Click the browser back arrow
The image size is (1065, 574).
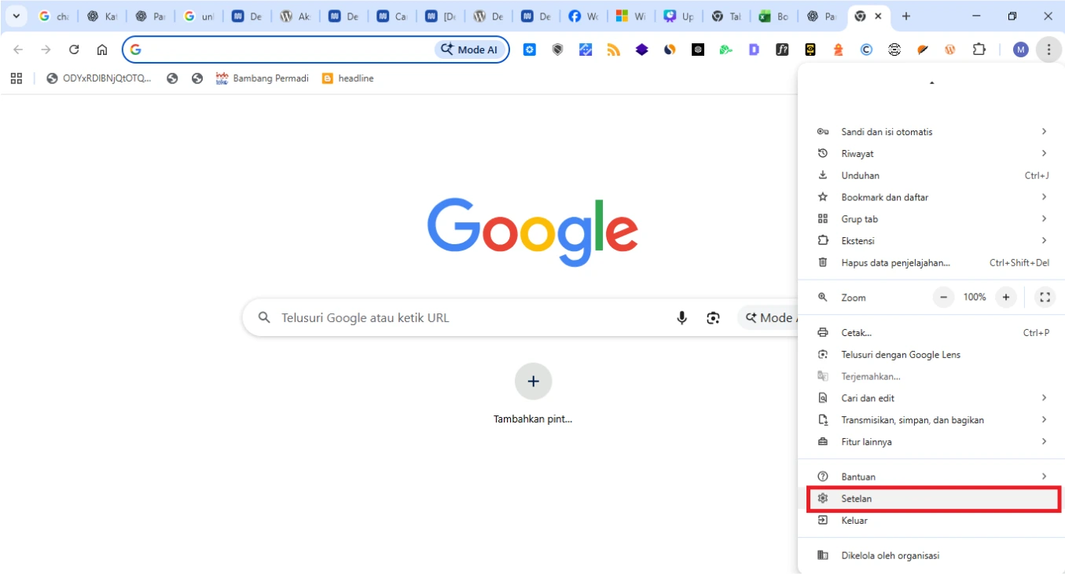point(18,49)
